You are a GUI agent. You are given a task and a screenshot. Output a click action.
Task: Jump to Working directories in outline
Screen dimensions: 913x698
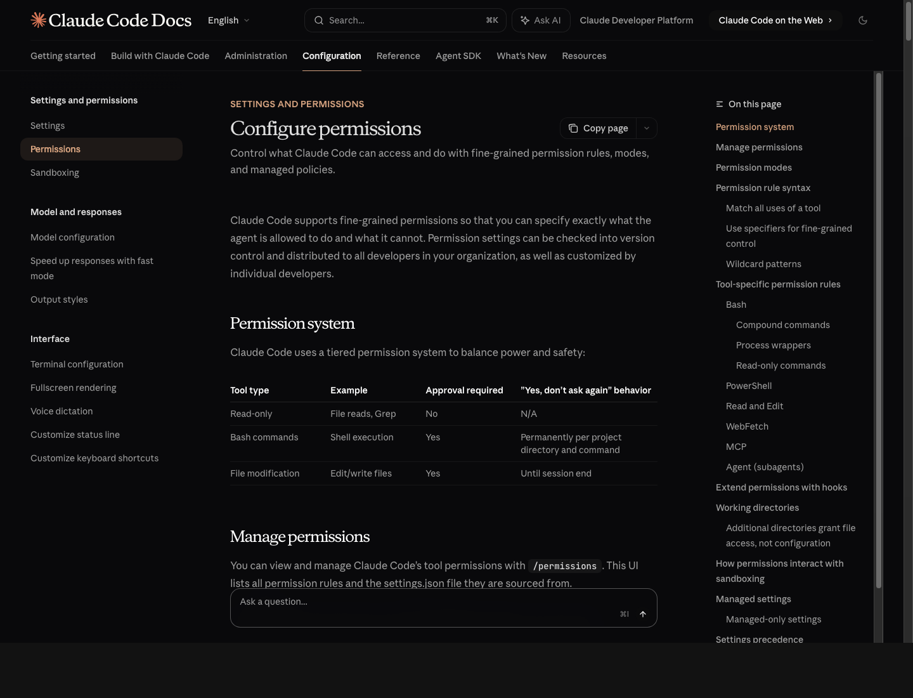757,508
